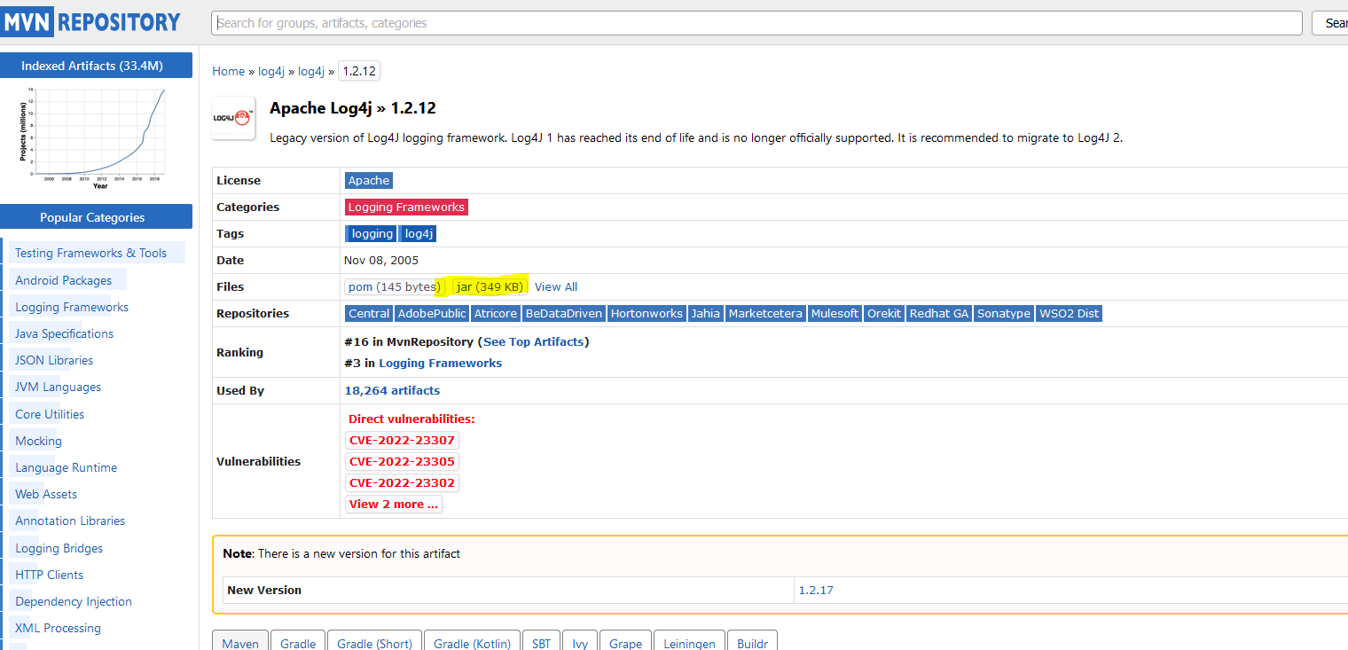
Task: Open Android Packages category
Action: tap(63, 280)
